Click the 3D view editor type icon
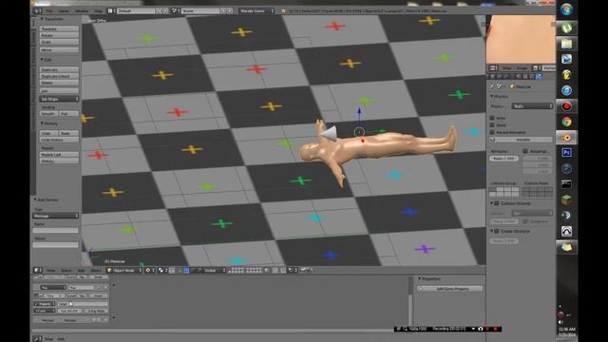 click(38, 270)
